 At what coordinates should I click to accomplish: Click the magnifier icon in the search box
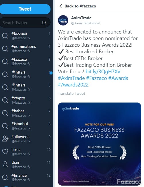coord(44,23)
